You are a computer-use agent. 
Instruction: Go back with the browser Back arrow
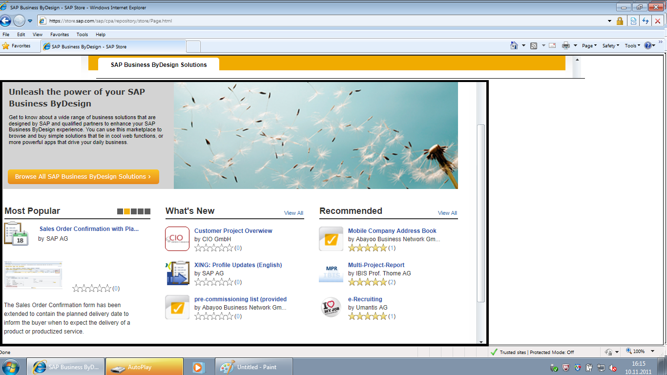tap(5, 21)
